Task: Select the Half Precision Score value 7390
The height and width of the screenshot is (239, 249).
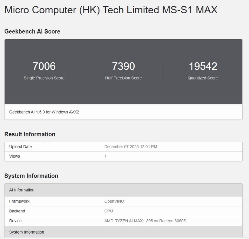Action: click(123, 66)
